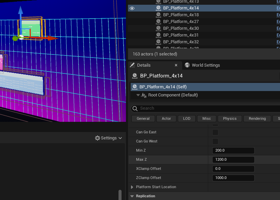
Task: Click actor icon beside BP_Platform_4x30
Action: [158, 28]
